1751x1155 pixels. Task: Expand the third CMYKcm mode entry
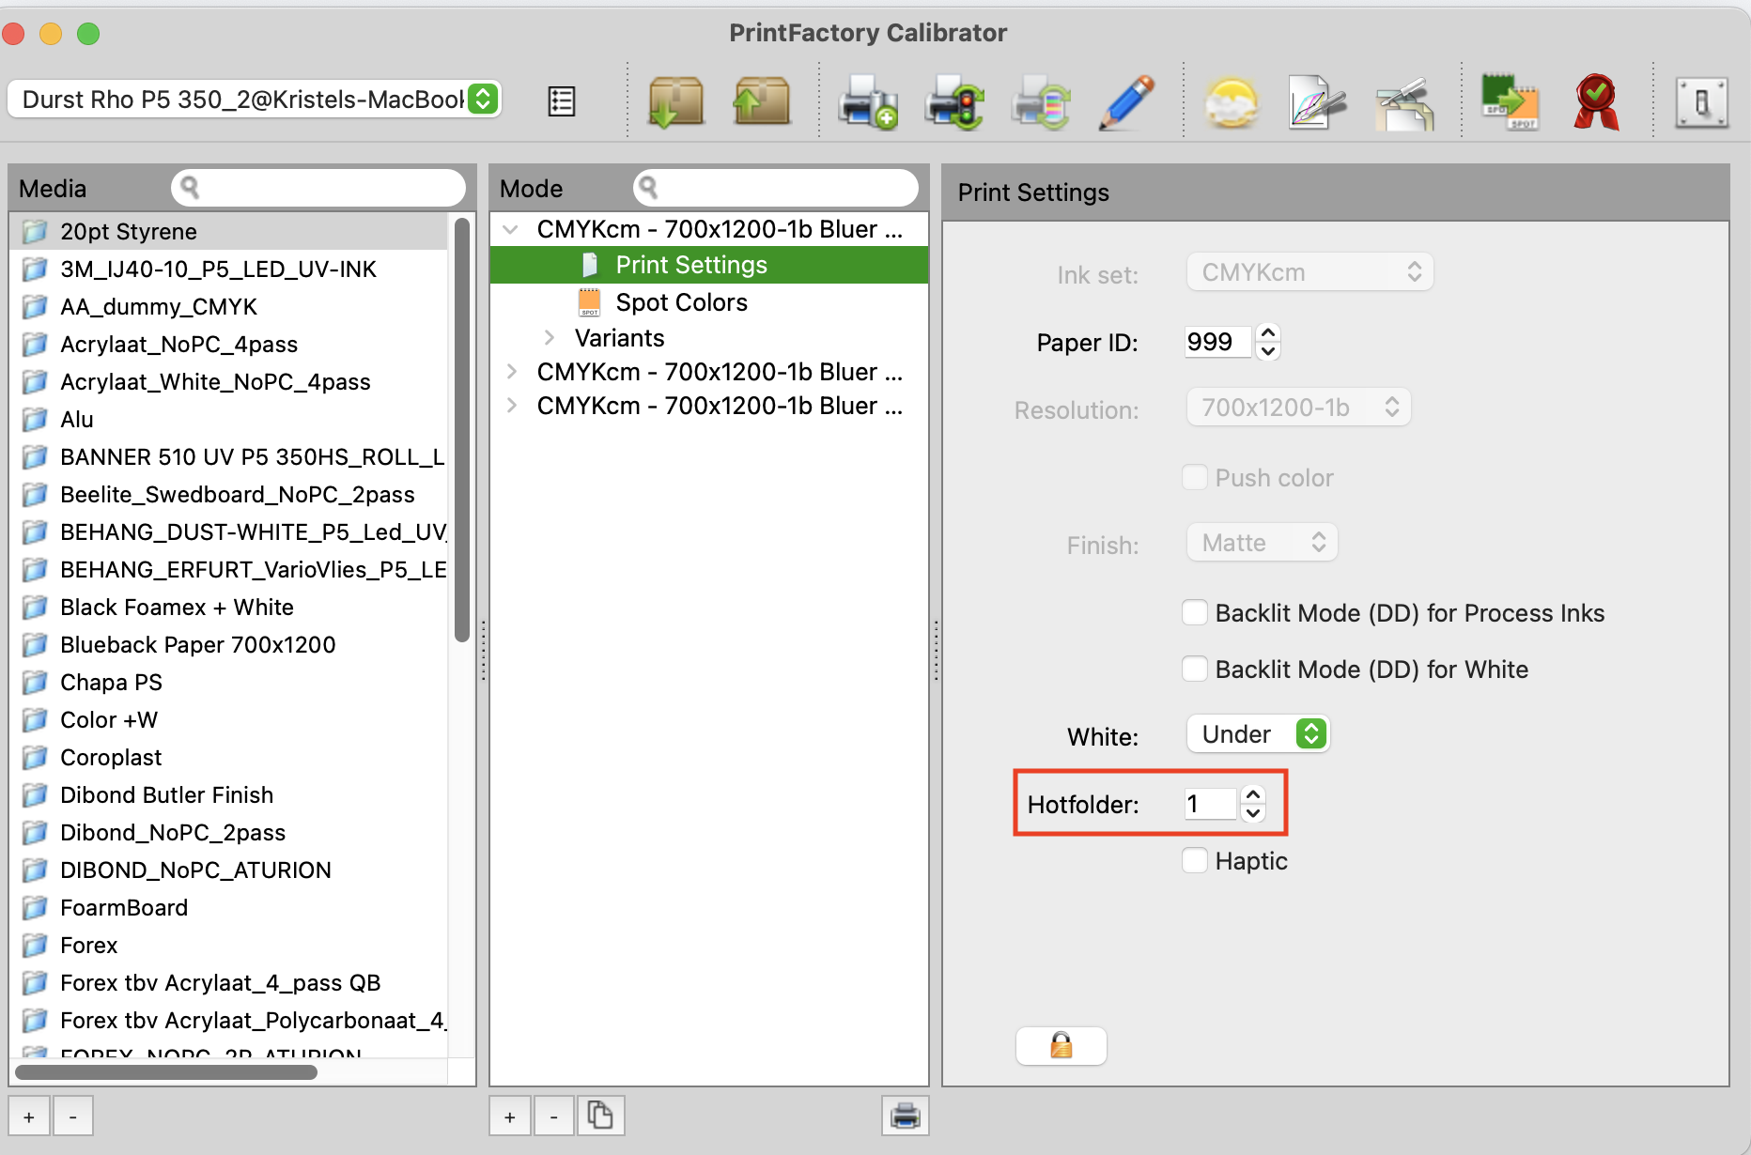coord(511,406)
